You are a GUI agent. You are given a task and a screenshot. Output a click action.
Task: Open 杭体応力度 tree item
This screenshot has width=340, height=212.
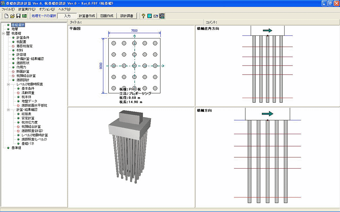[x=30, y=123]
